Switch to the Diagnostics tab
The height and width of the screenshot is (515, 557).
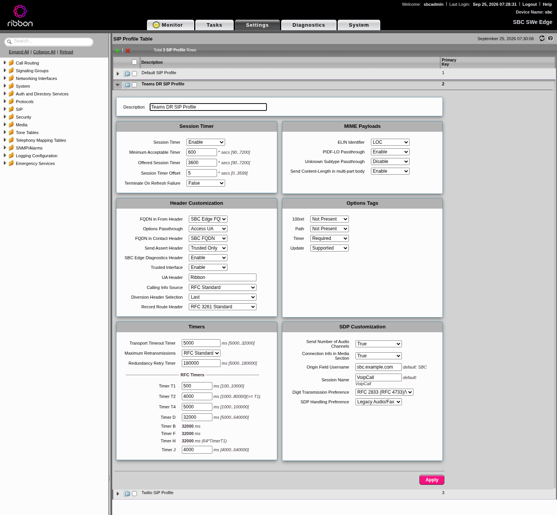309,25
